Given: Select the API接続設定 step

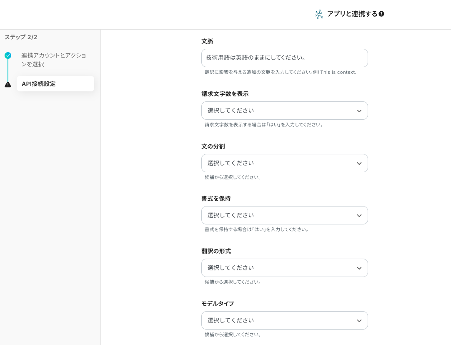Looking at the screenshot, I should [55, 84].
